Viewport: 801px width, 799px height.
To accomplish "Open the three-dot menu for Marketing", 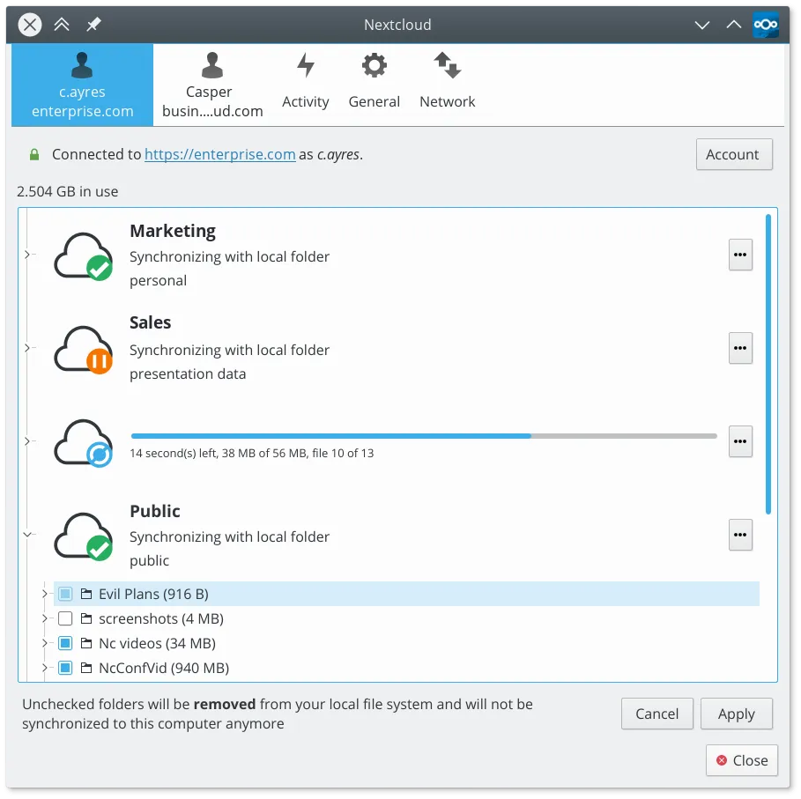I will pyautogui.click(x=740, y=255).
